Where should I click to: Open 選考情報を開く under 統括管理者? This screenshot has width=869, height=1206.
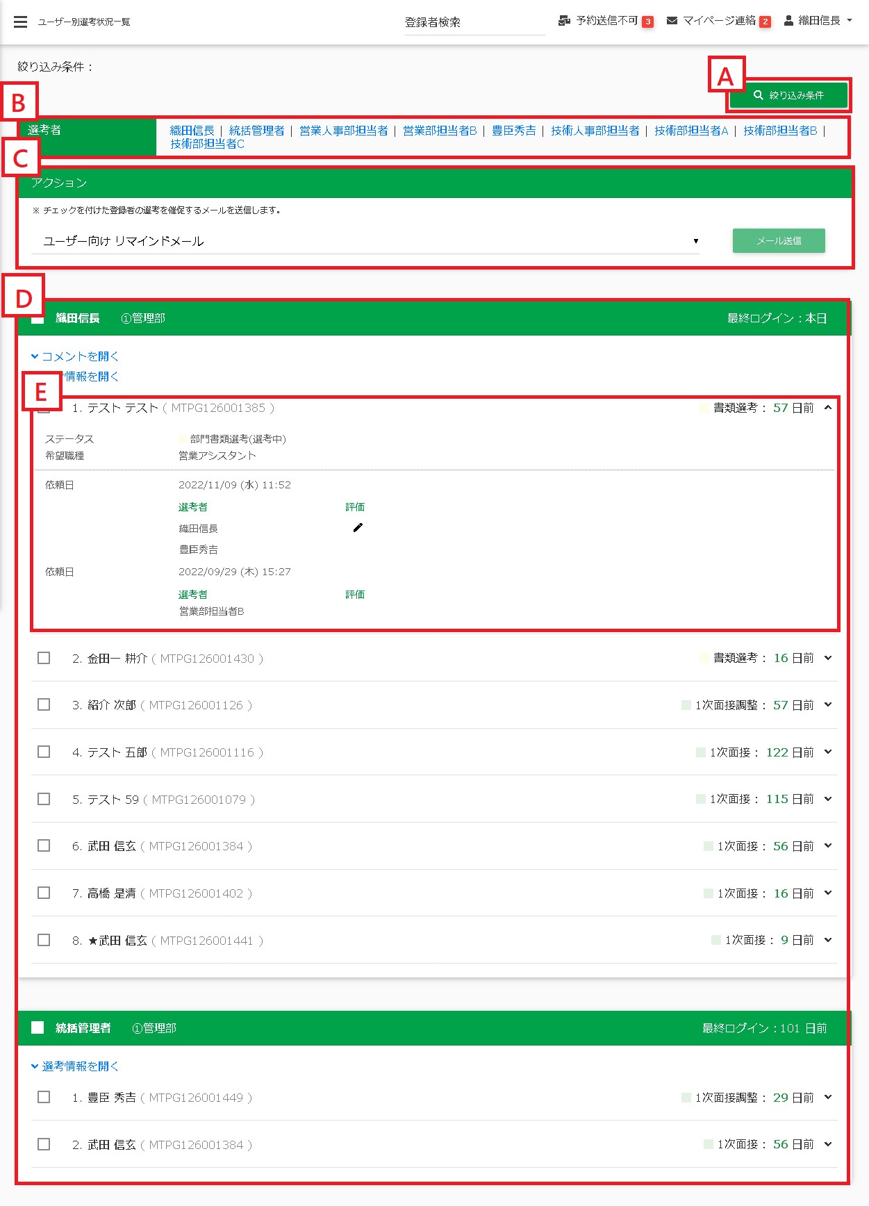coord(75,1066)
